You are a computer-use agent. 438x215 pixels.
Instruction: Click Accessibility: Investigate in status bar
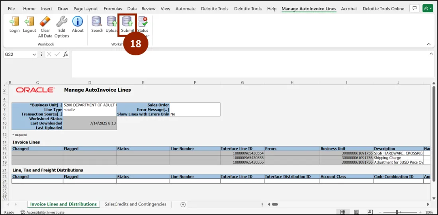coord(42,212)
